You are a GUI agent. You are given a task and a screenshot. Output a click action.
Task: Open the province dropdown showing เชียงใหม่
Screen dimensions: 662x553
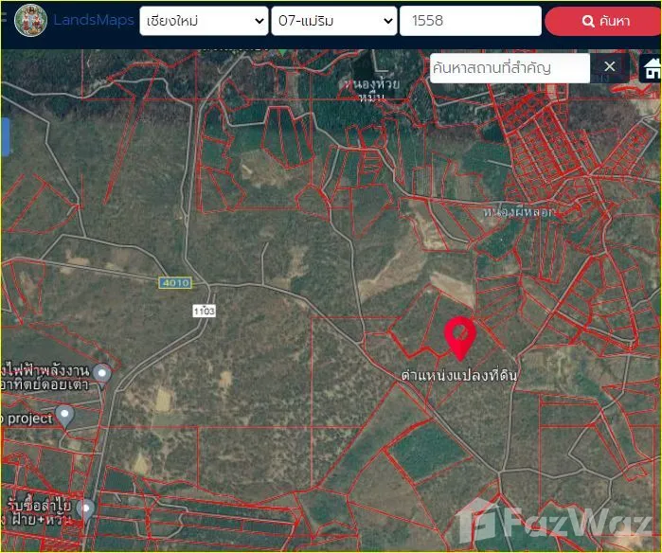pyautogui.click(x=204, y=21)
